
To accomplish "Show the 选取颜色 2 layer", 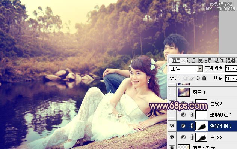I will click(172, 115).
